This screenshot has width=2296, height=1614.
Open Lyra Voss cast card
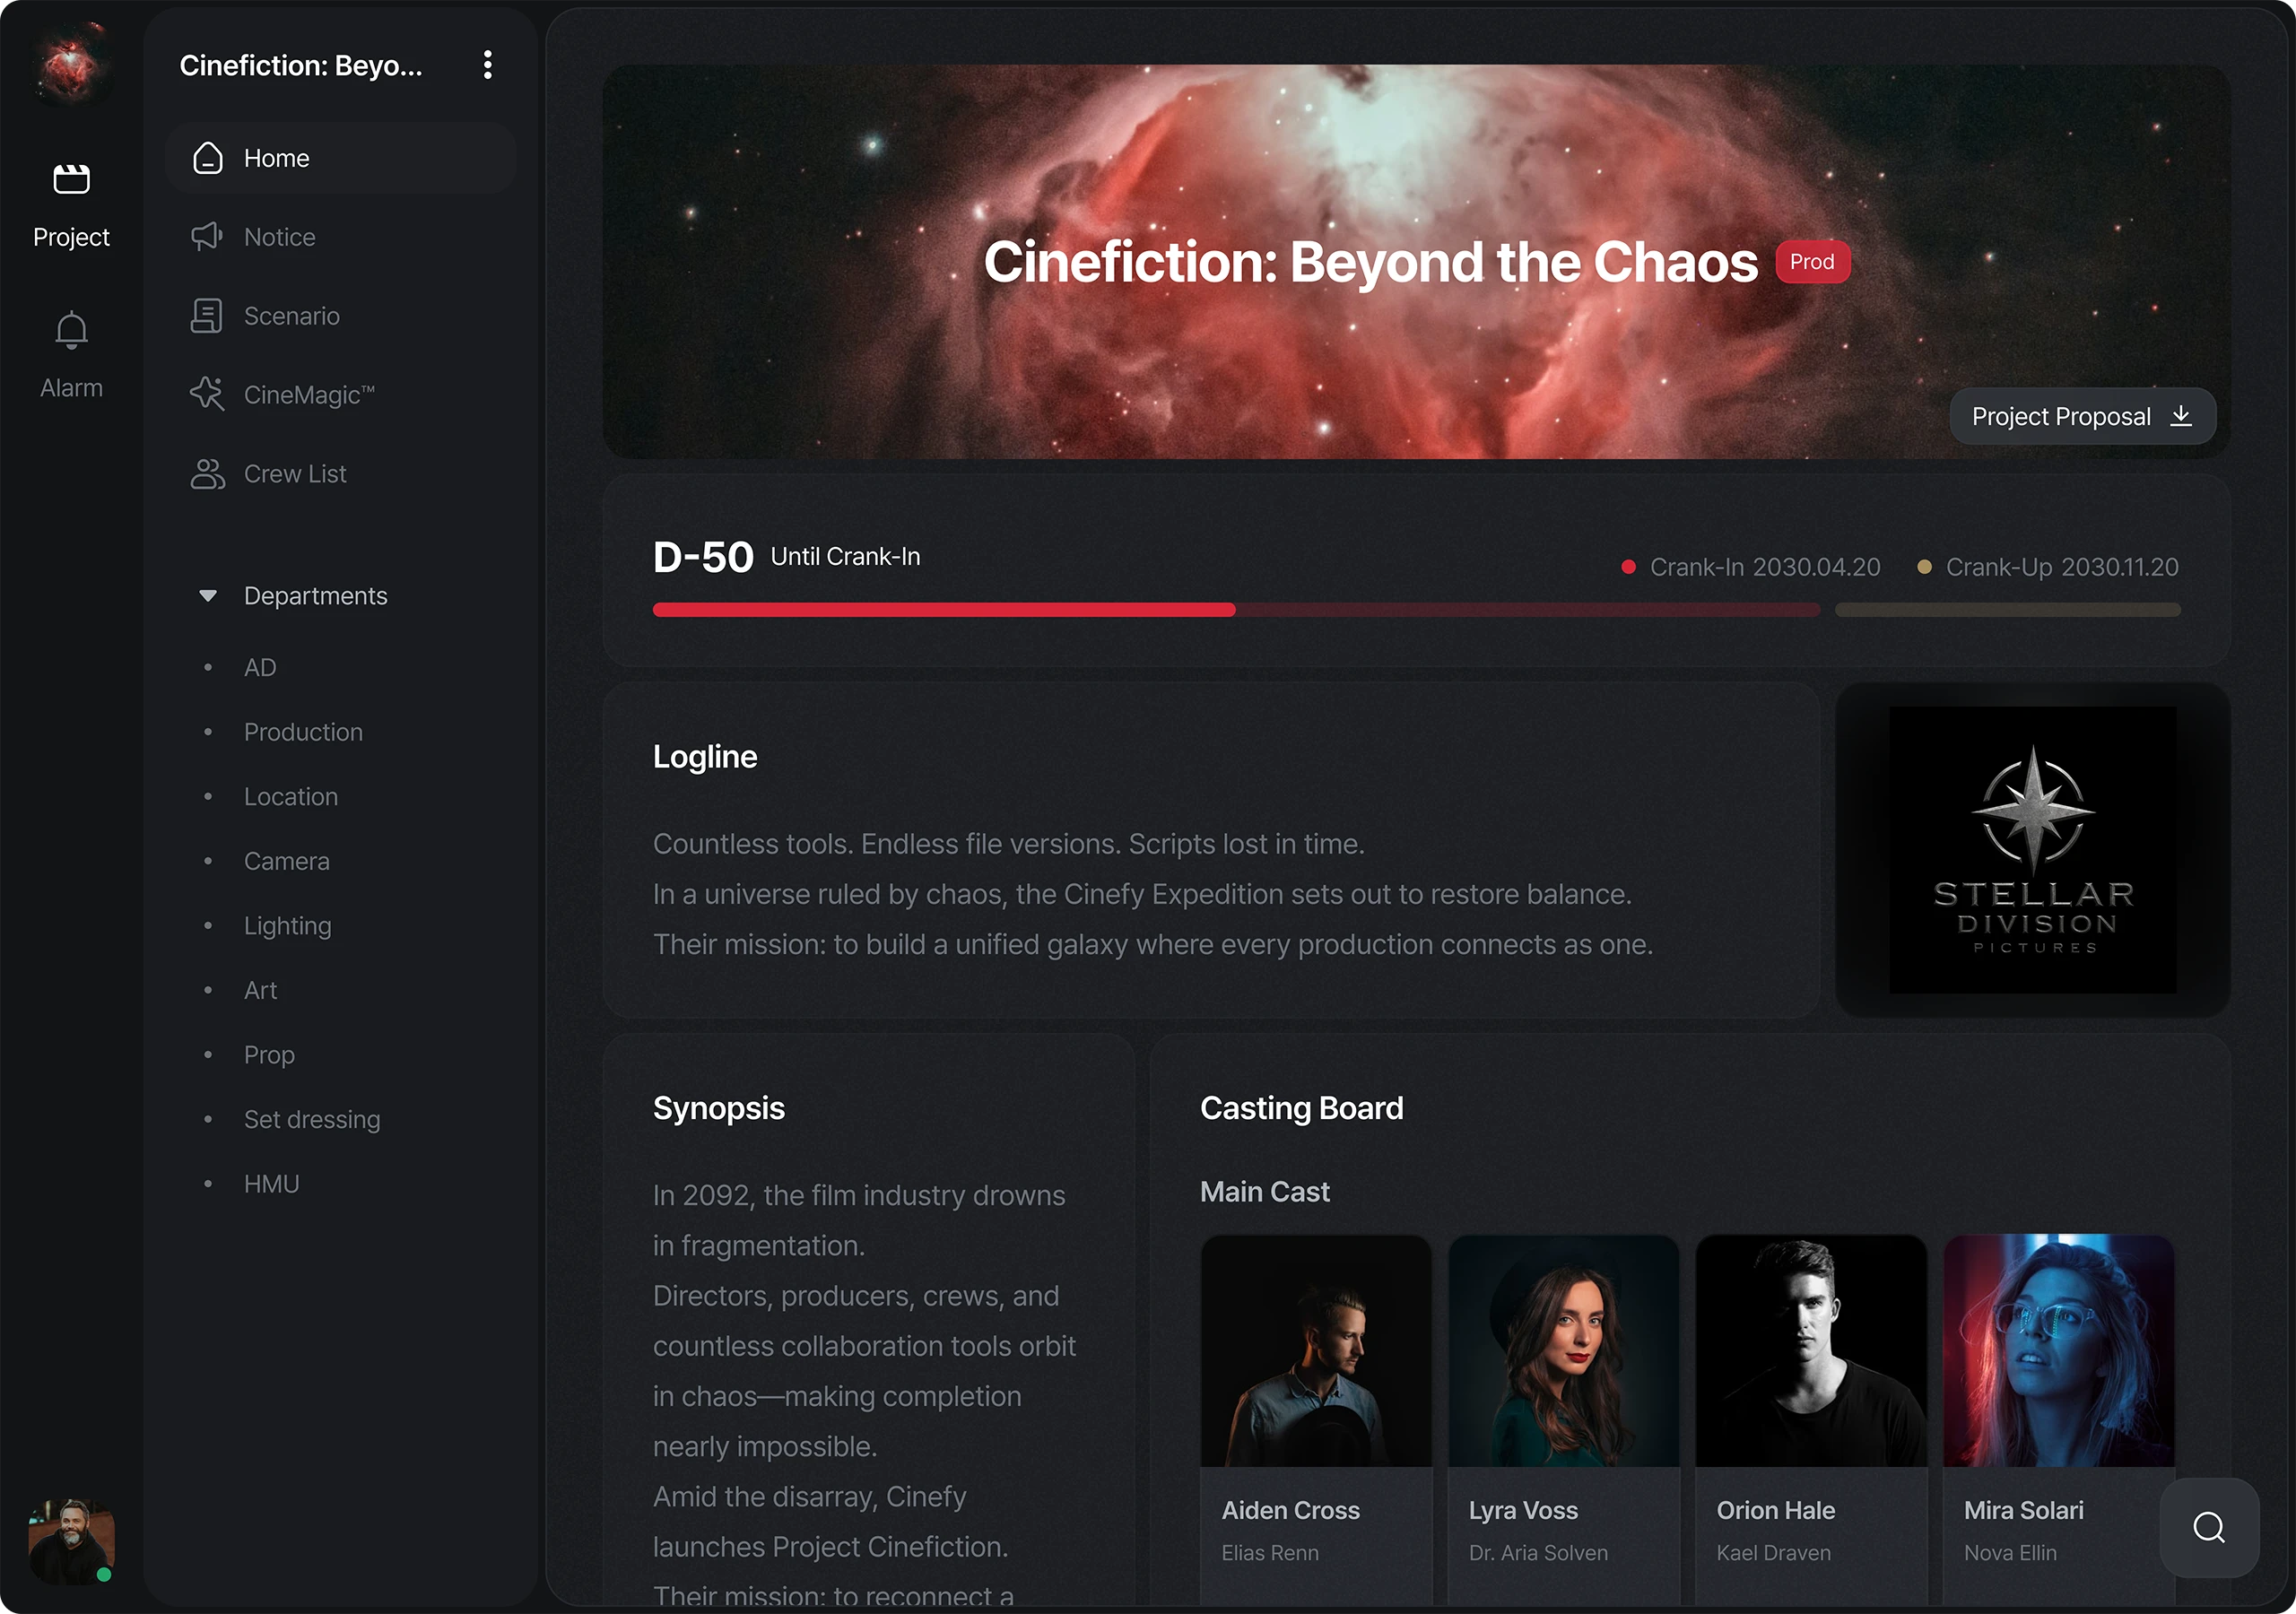[1563, 1420]
